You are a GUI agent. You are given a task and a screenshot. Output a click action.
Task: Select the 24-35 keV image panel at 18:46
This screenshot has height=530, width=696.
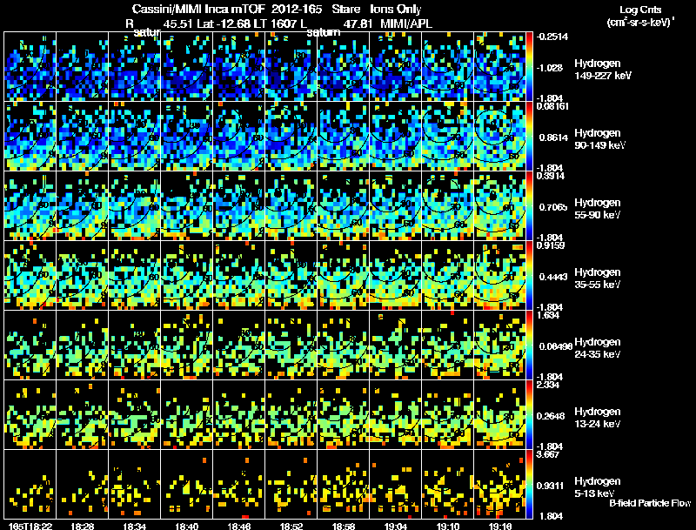coord(238,346)
